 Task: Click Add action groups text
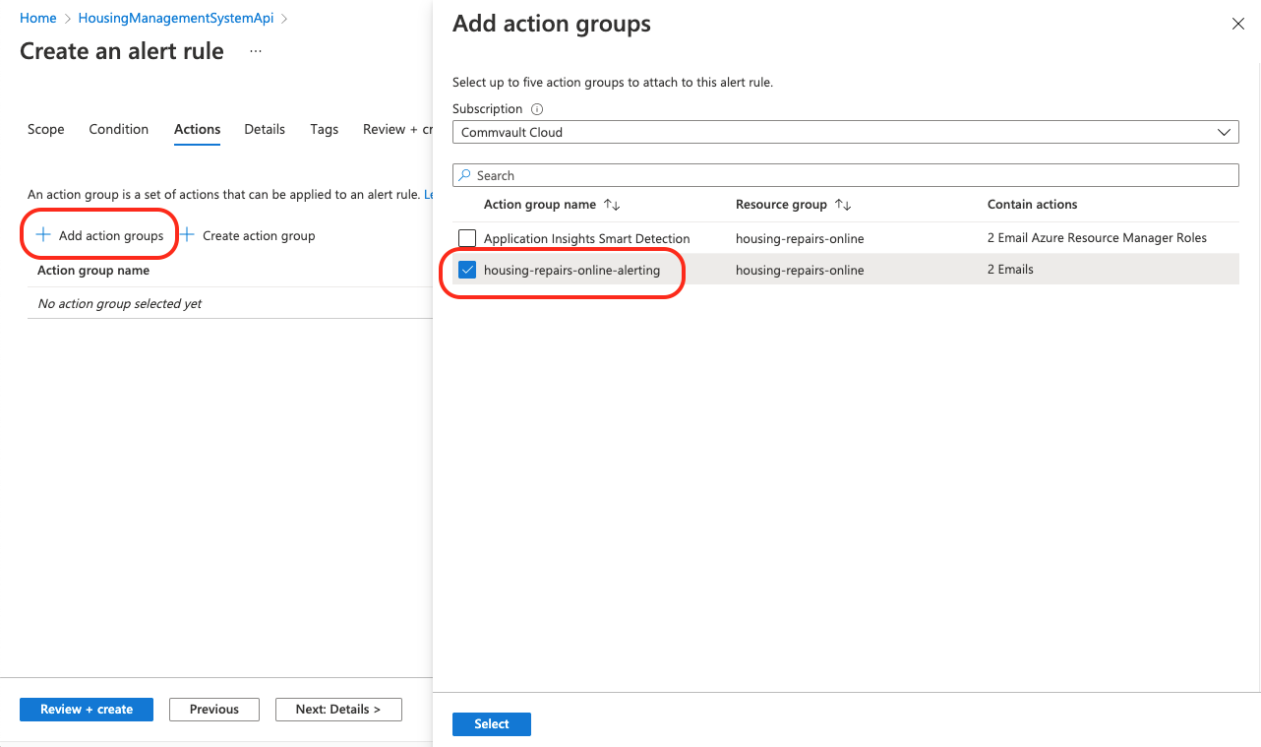click(111, 236)
